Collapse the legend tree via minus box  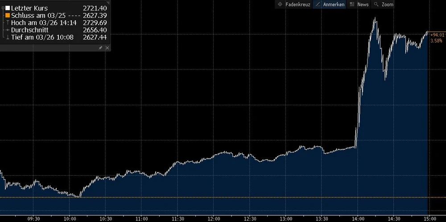(3, 8)
